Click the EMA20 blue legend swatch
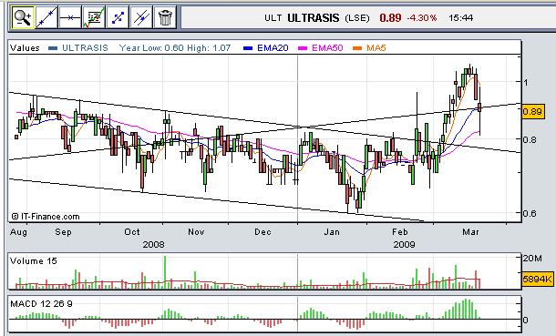Image resolution: width=556 pixels, height=336 pixels. tap(248, 48)
